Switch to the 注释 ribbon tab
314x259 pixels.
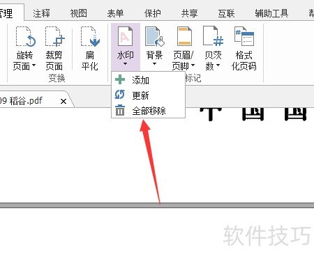[x=41, y=13]
